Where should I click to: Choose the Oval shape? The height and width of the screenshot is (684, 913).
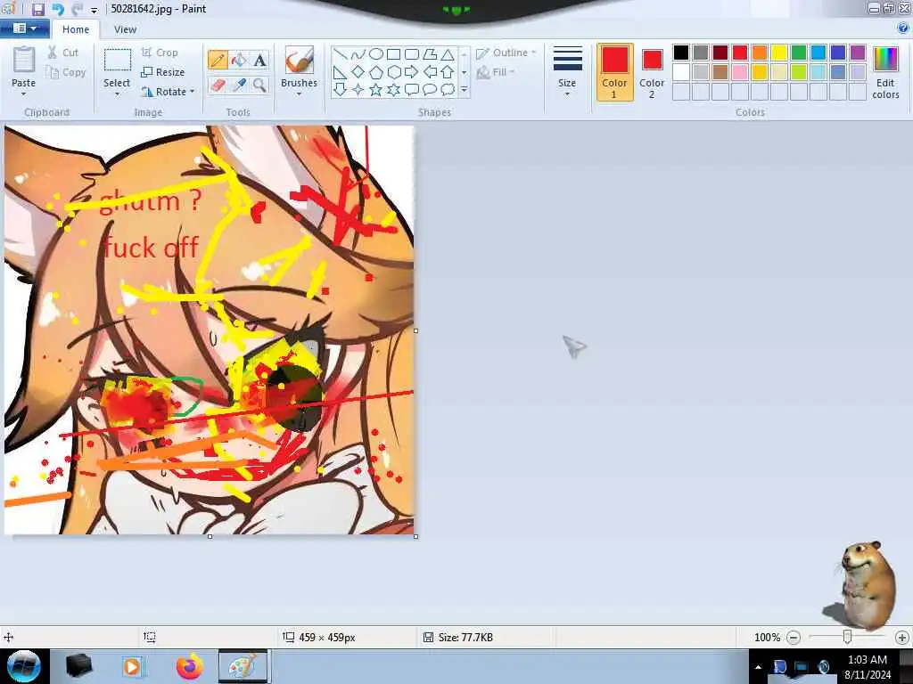coord(376,54)
